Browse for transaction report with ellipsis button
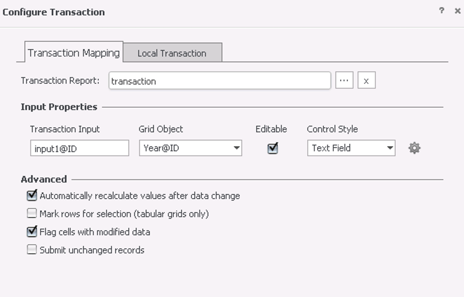Screen dimensions: 464x297 click(344, 80)
